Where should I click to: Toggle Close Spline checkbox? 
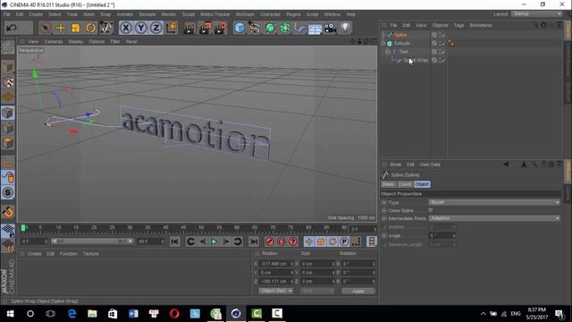click(431, 210)
